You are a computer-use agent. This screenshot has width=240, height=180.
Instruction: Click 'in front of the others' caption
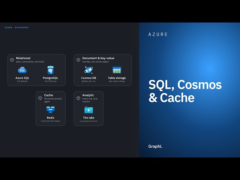[x=51, y=121]
